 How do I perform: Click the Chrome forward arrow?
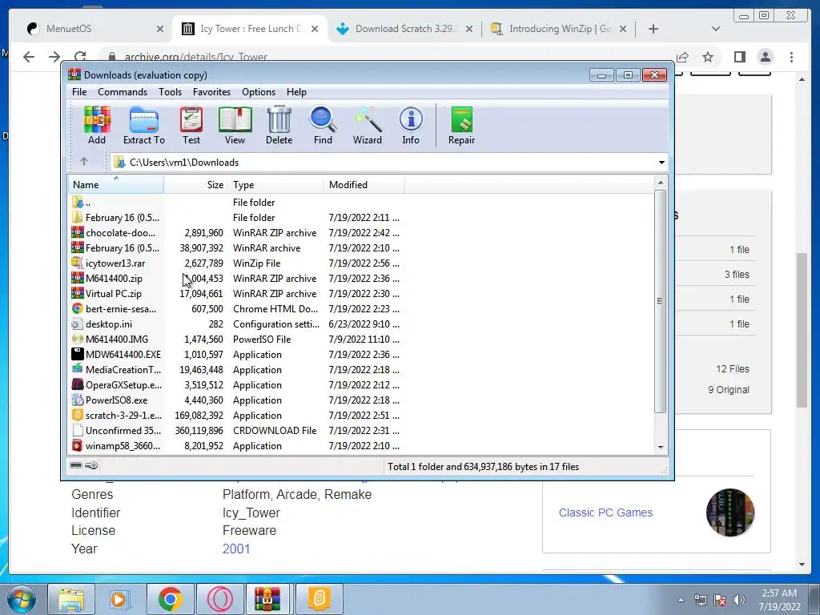(54, 57)
